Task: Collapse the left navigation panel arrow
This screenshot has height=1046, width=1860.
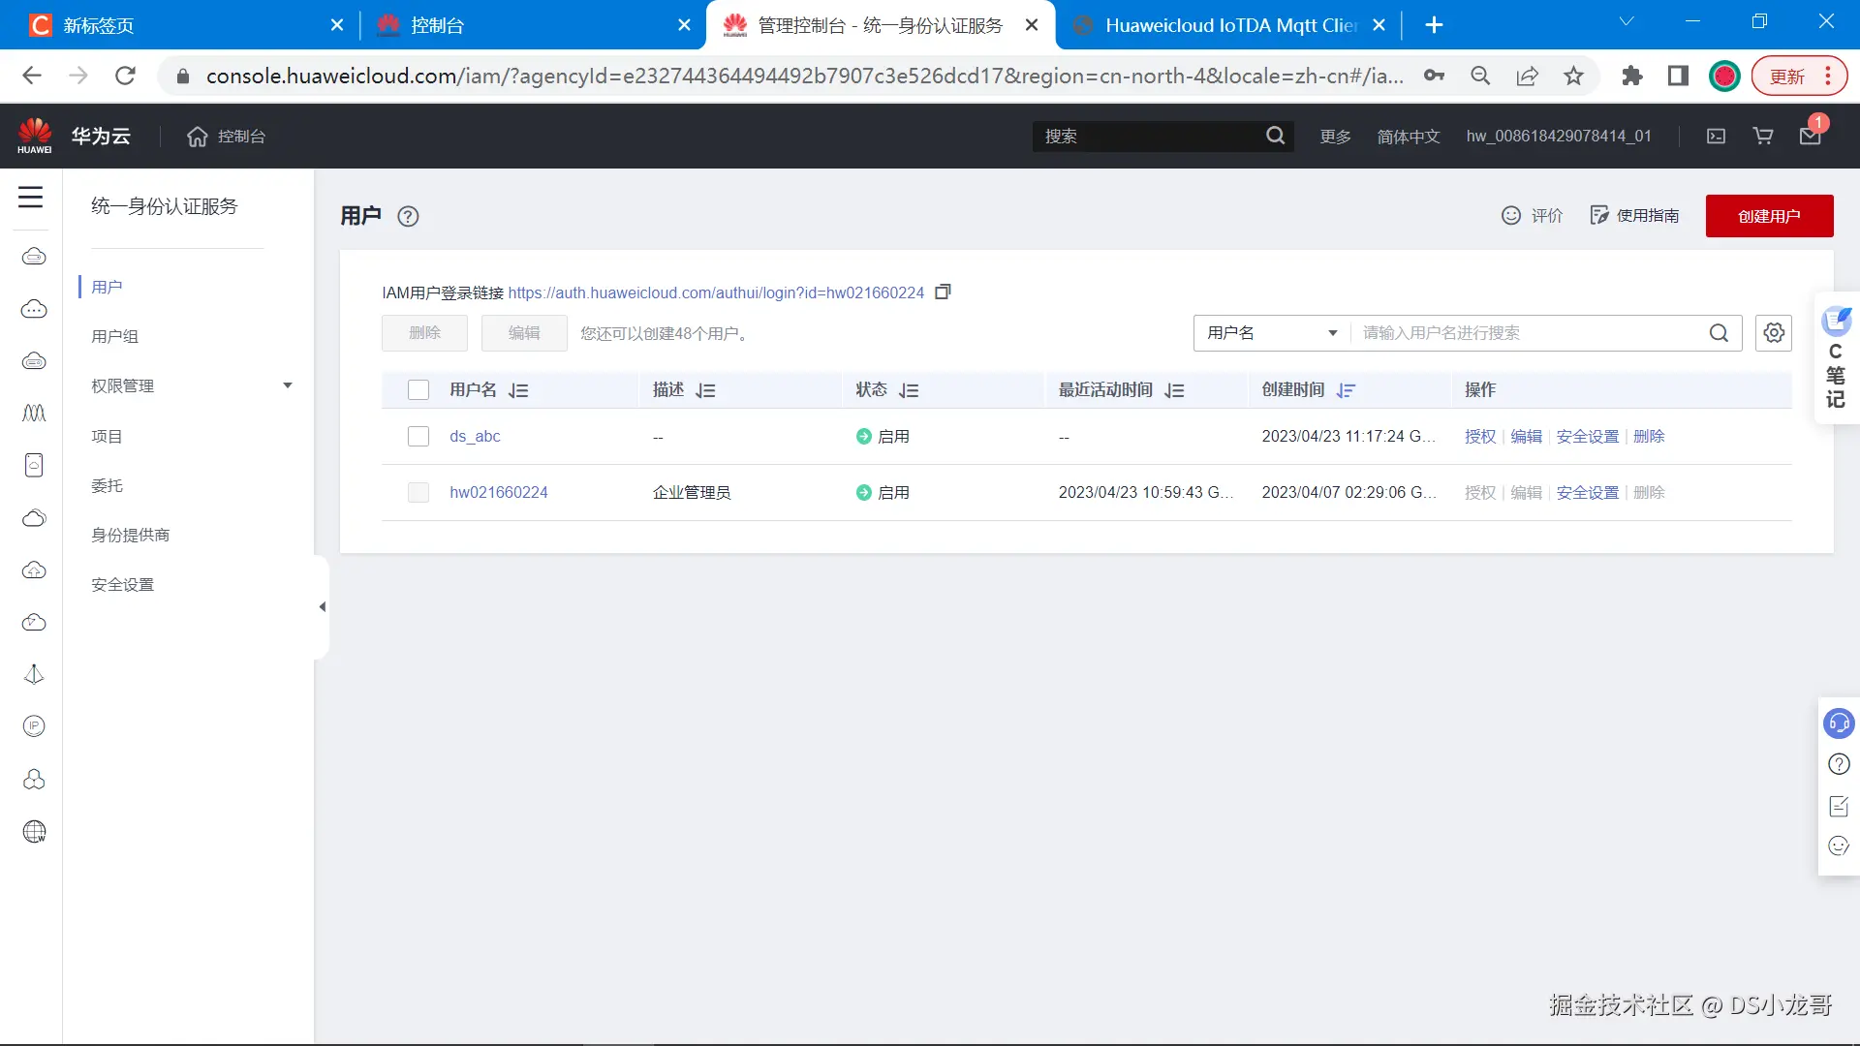Action: tap(322, 607)
